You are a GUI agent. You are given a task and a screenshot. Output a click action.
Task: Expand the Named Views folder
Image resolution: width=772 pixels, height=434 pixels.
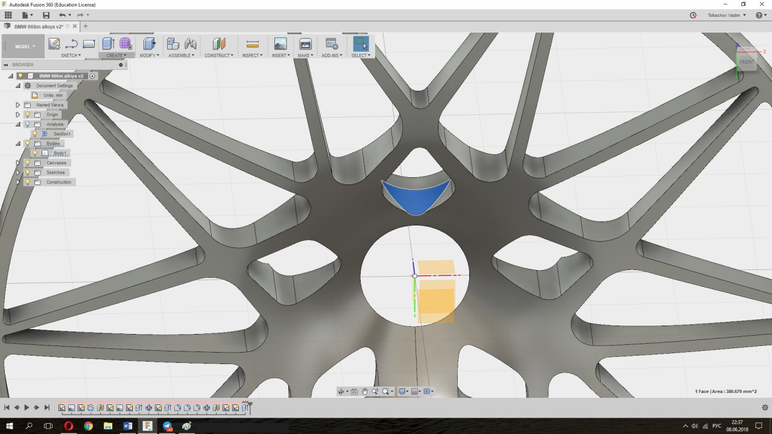point(17,105)
